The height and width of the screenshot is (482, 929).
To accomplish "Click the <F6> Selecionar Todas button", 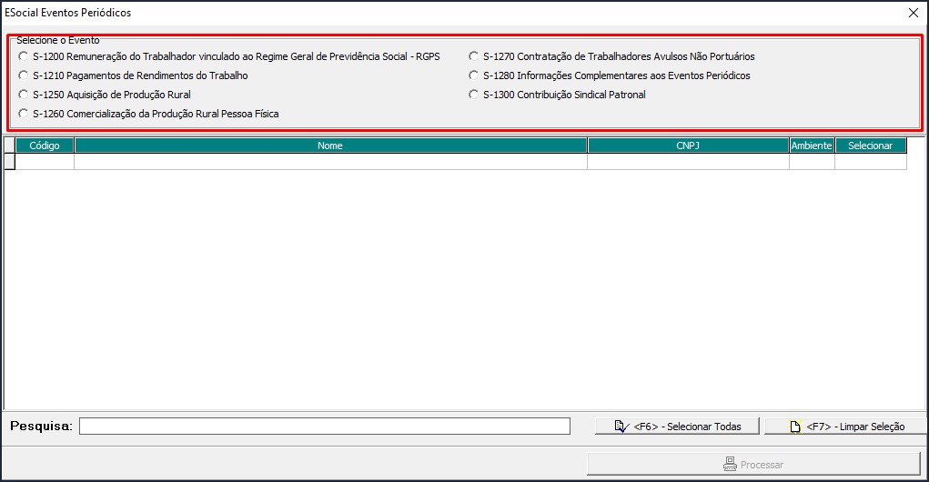I will point(677,427).
